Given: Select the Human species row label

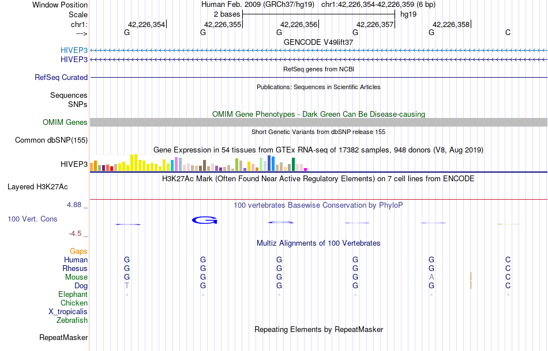Looking at the screenshot, I should coord(76,260).
